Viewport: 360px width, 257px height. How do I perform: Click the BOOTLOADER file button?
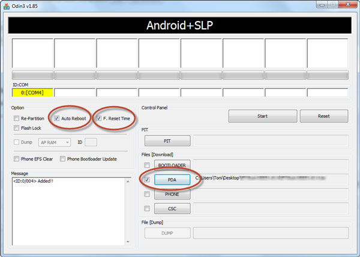pos(171,165)
